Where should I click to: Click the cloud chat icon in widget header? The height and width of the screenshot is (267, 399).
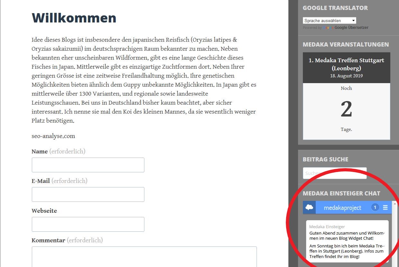coord(309,208)
